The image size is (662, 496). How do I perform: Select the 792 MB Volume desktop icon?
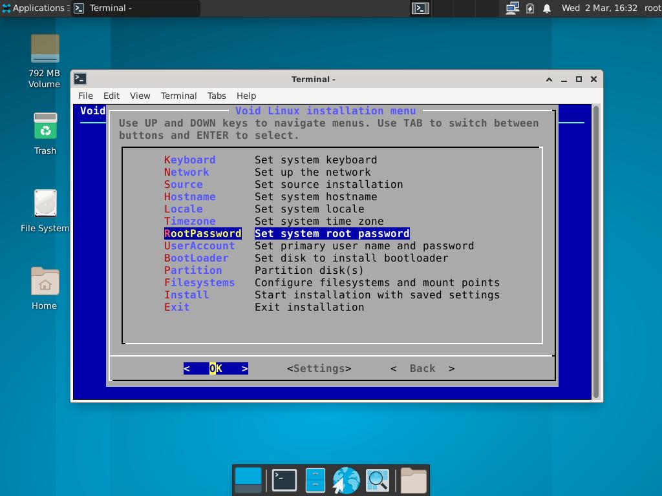point(45,61)
